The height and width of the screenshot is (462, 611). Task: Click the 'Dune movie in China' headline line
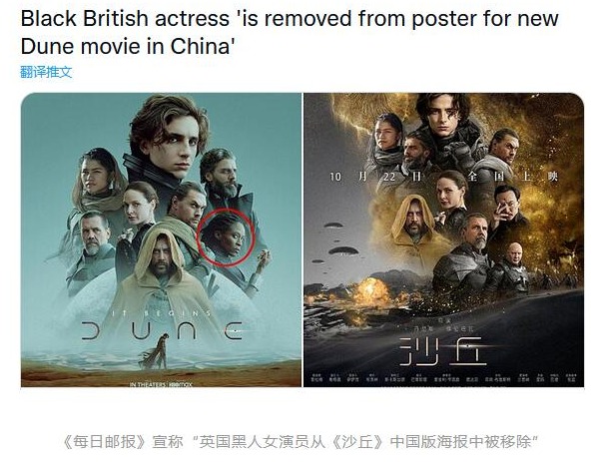[128, 46]
